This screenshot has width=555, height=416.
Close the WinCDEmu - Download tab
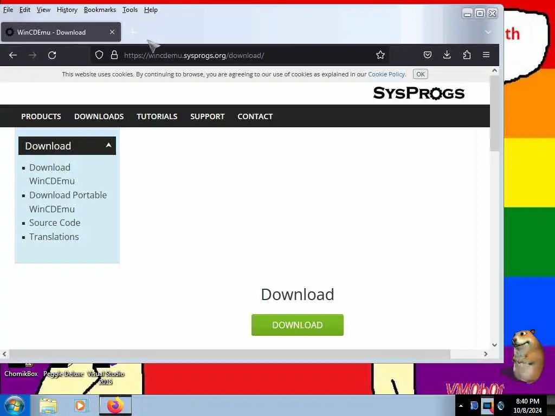tap(112, 32)
